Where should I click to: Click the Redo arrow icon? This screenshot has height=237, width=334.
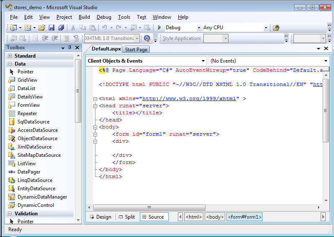pos(118,28)
